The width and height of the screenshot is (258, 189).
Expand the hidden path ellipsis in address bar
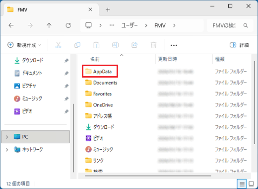pos(112,25)
